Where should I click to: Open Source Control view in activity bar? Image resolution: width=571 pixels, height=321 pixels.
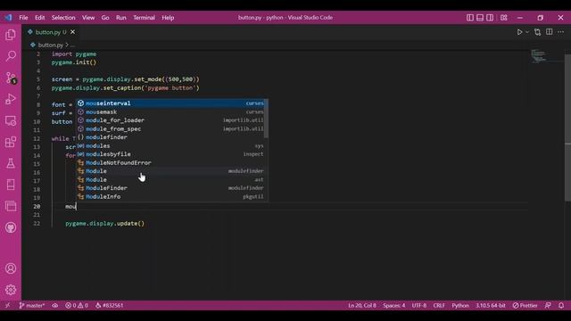click(11, 78)
